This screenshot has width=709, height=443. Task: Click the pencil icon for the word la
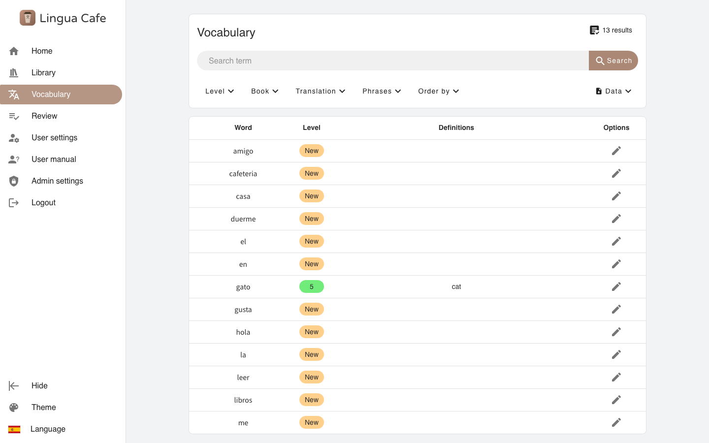[616, 354]
